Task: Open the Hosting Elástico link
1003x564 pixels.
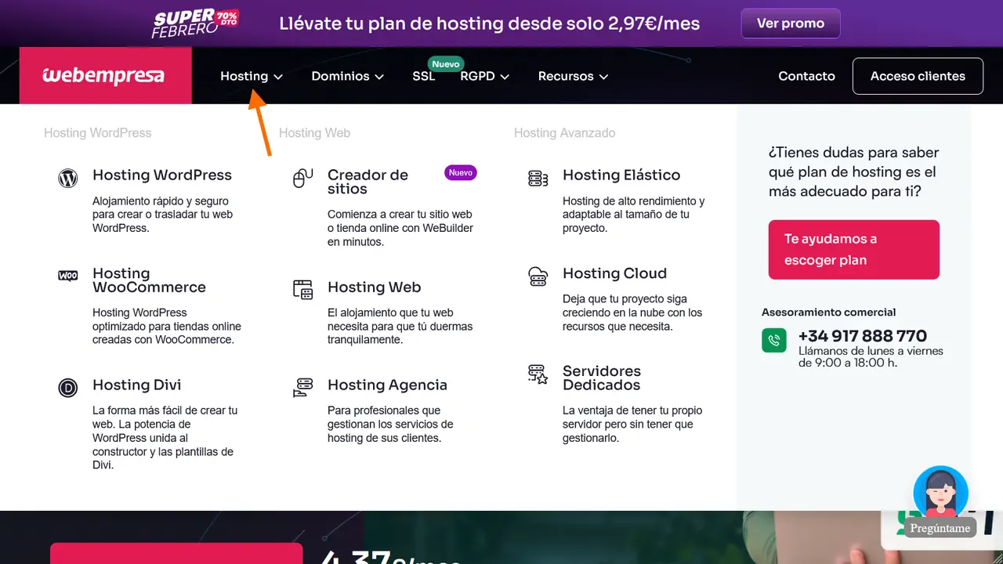Action: click(621, 175)
